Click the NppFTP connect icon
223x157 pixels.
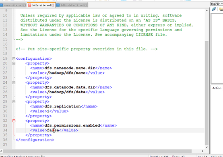(214, 10)
